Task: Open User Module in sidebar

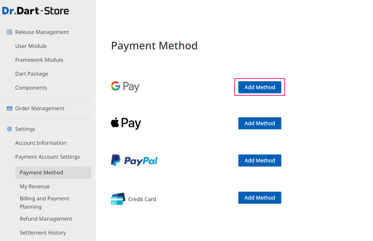Action: tap(31, 46)
